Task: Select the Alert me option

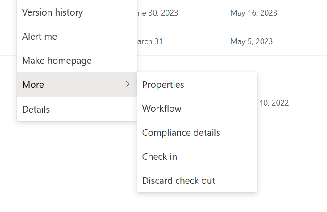Action: pos(40,37)
